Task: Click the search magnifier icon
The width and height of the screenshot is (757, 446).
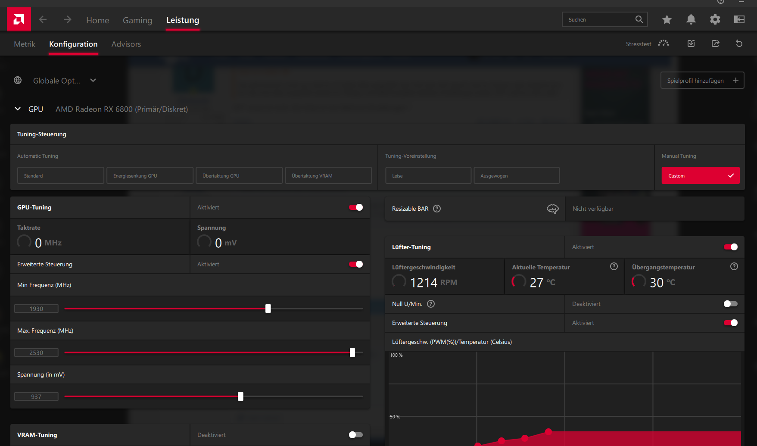Action: pyautogui.click(x=639, y=19)
